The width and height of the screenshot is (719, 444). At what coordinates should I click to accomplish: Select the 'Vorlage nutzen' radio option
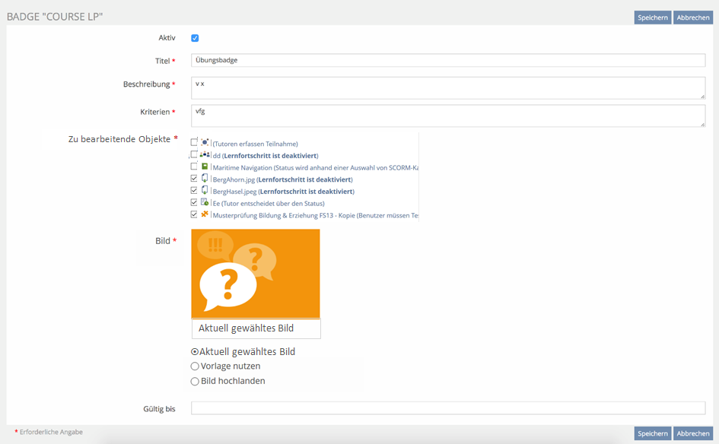(195, 366)
